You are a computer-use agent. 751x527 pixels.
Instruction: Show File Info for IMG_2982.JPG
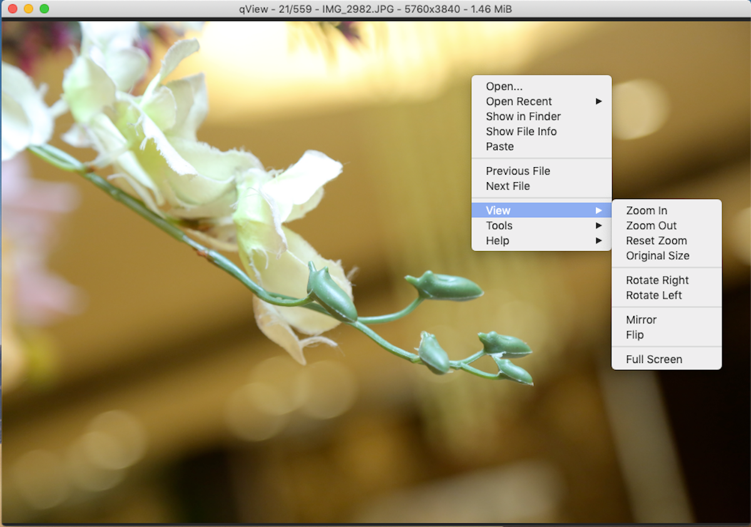(x=521, y=131)
